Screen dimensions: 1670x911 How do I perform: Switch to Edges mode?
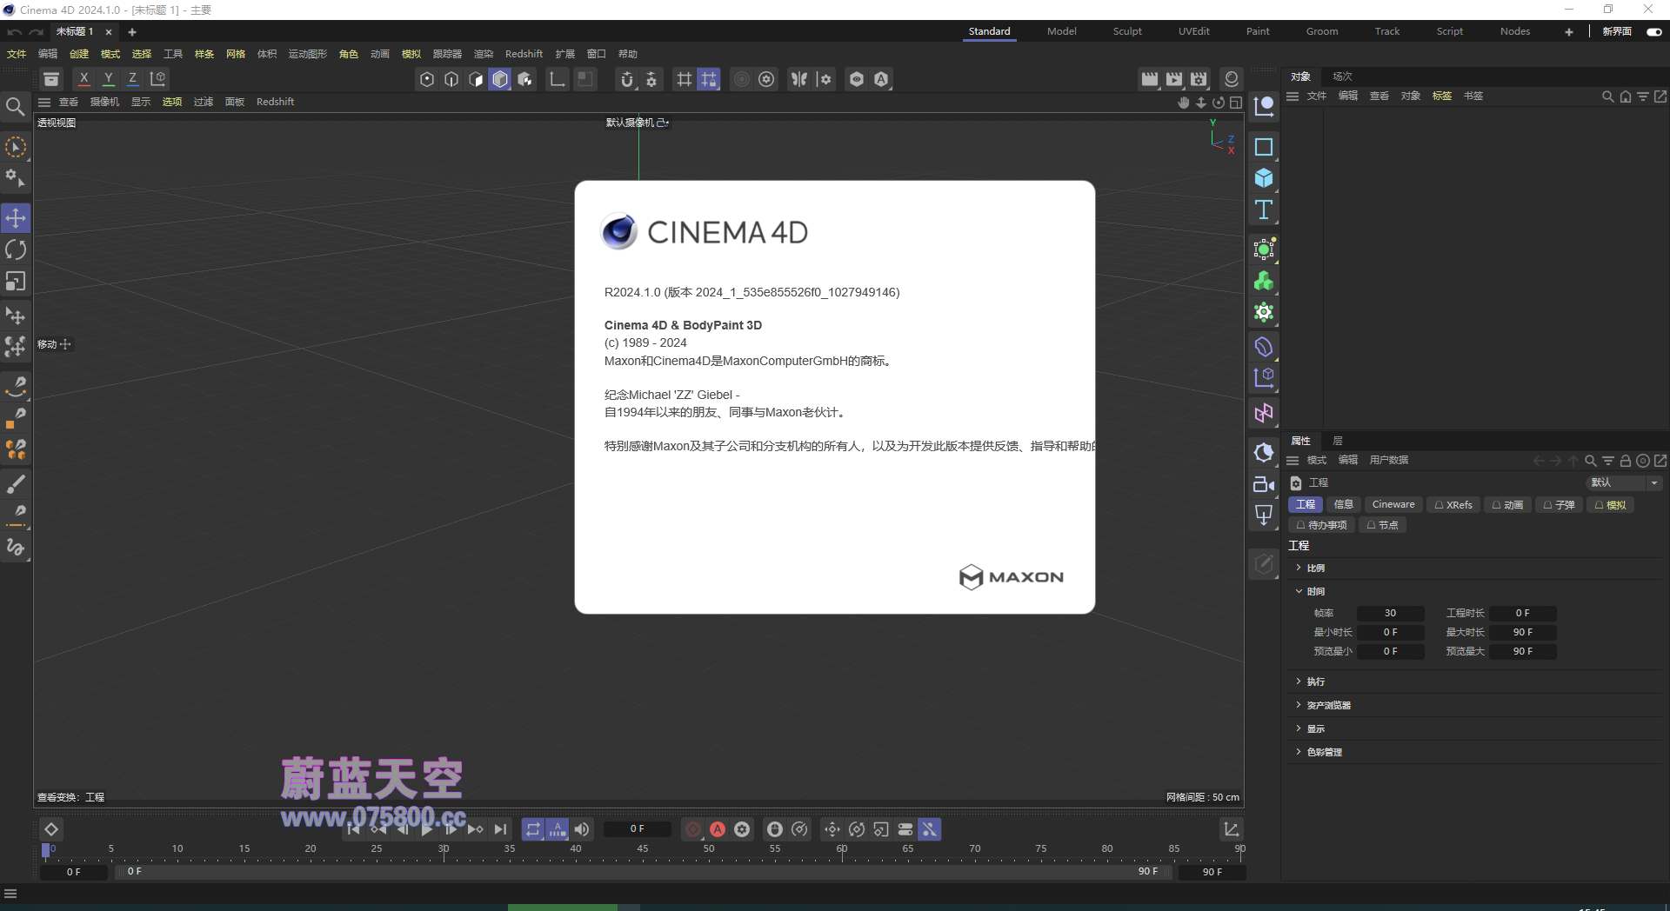(451, 79)
